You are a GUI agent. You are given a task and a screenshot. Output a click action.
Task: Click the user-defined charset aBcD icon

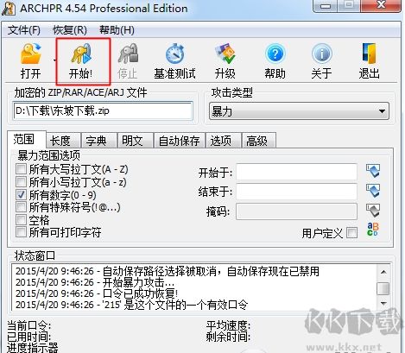(x=373, y=230)
